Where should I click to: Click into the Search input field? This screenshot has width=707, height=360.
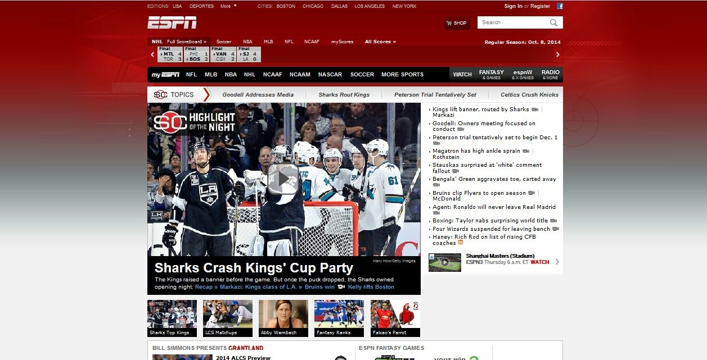[x=512, y=22]
